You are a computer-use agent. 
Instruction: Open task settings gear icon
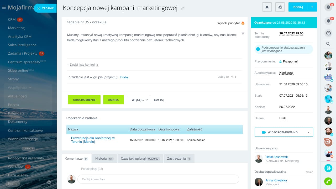[x=280, y=7]
